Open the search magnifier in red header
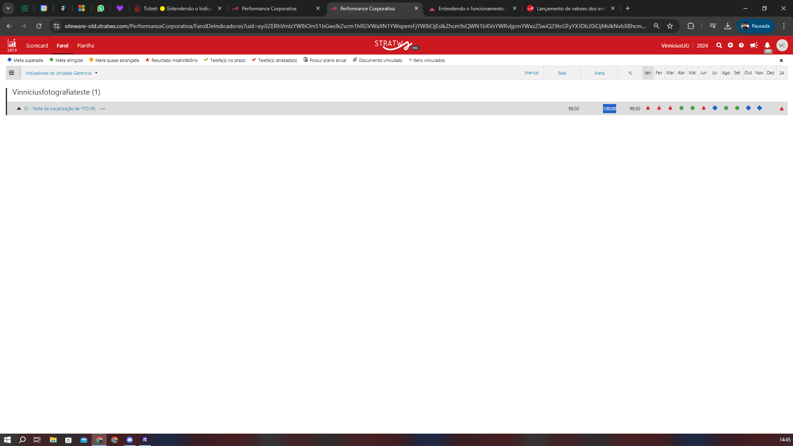The width and height of the screenshot is (793, 446). click(719, 45)
